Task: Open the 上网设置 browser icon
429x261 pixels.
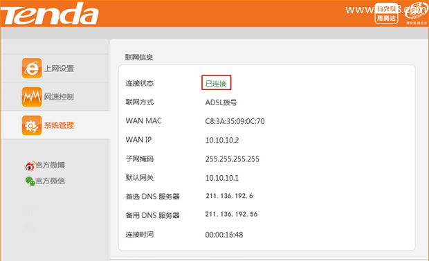Action: [32, 69]
